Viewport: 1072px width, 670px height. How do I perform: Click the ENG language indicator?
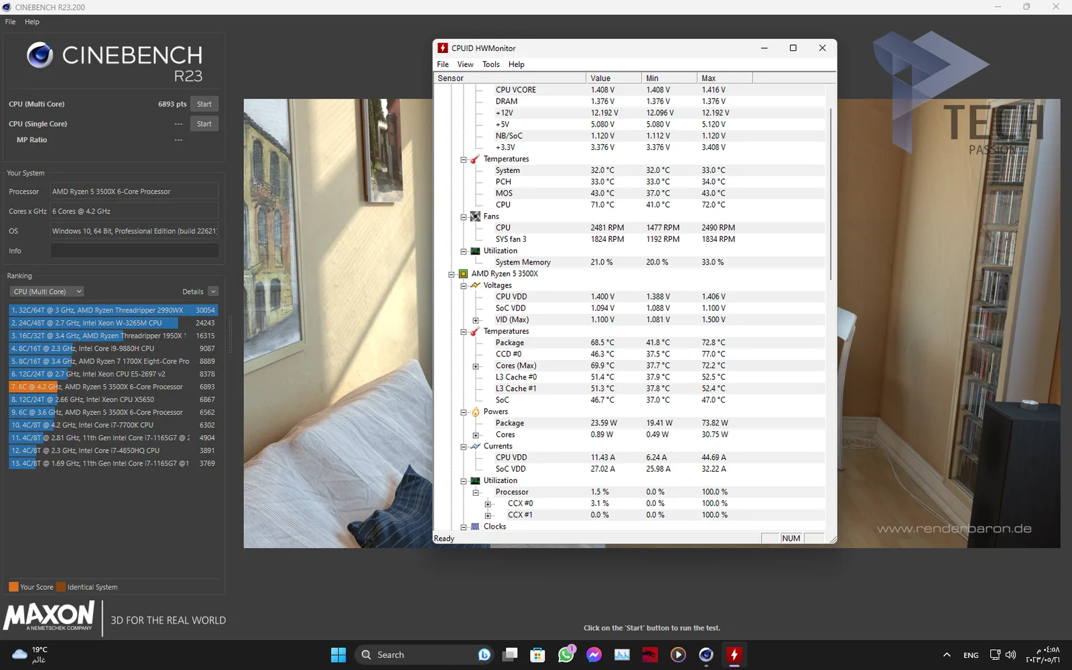pyautogui.click(x=971, y=655)
